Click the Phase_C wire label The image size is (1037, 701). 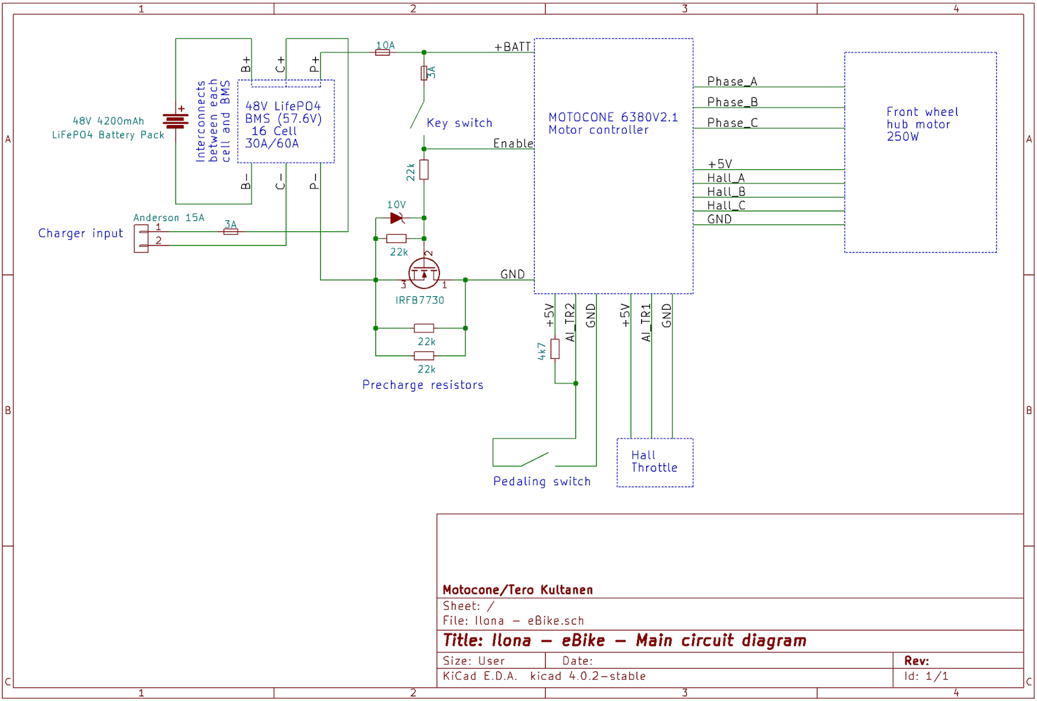(732, 122)
